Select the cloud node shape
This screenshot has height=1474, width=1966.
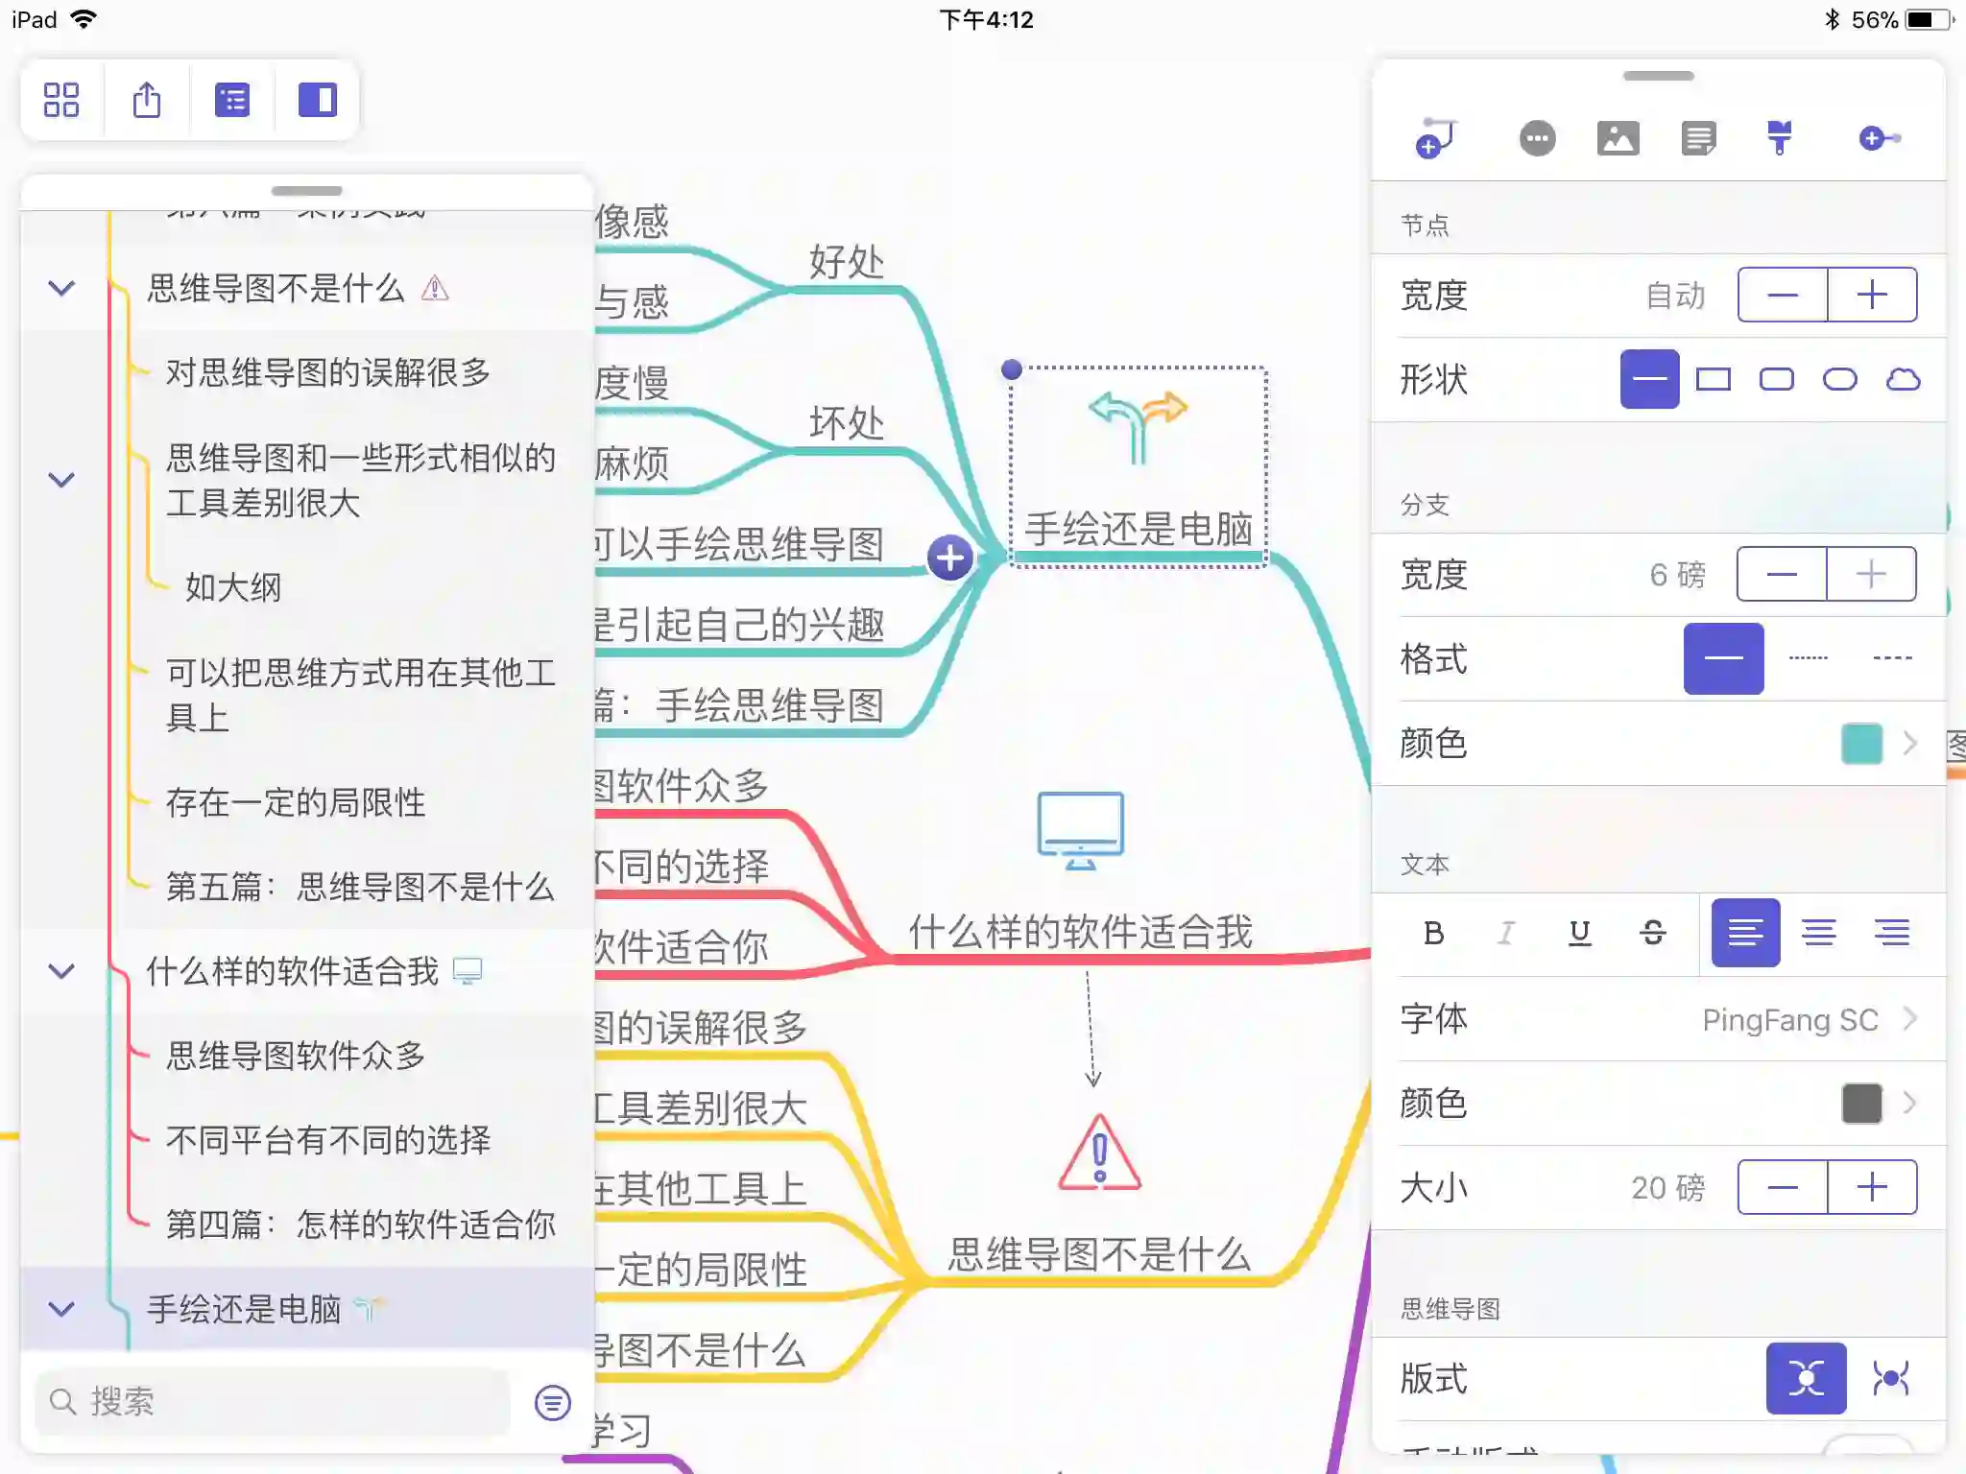coord(1903,379)
